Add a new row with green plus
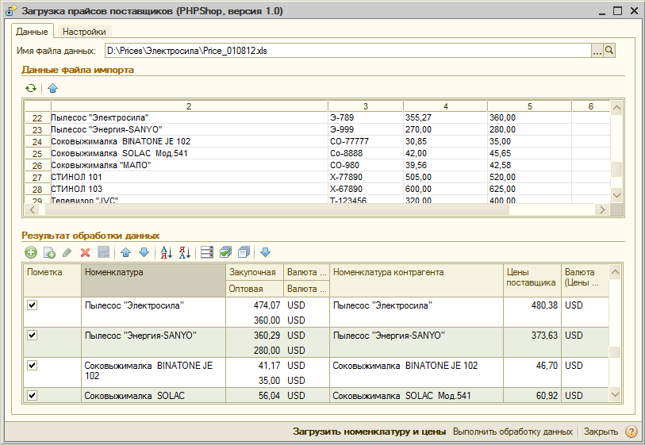 (31, 252)
